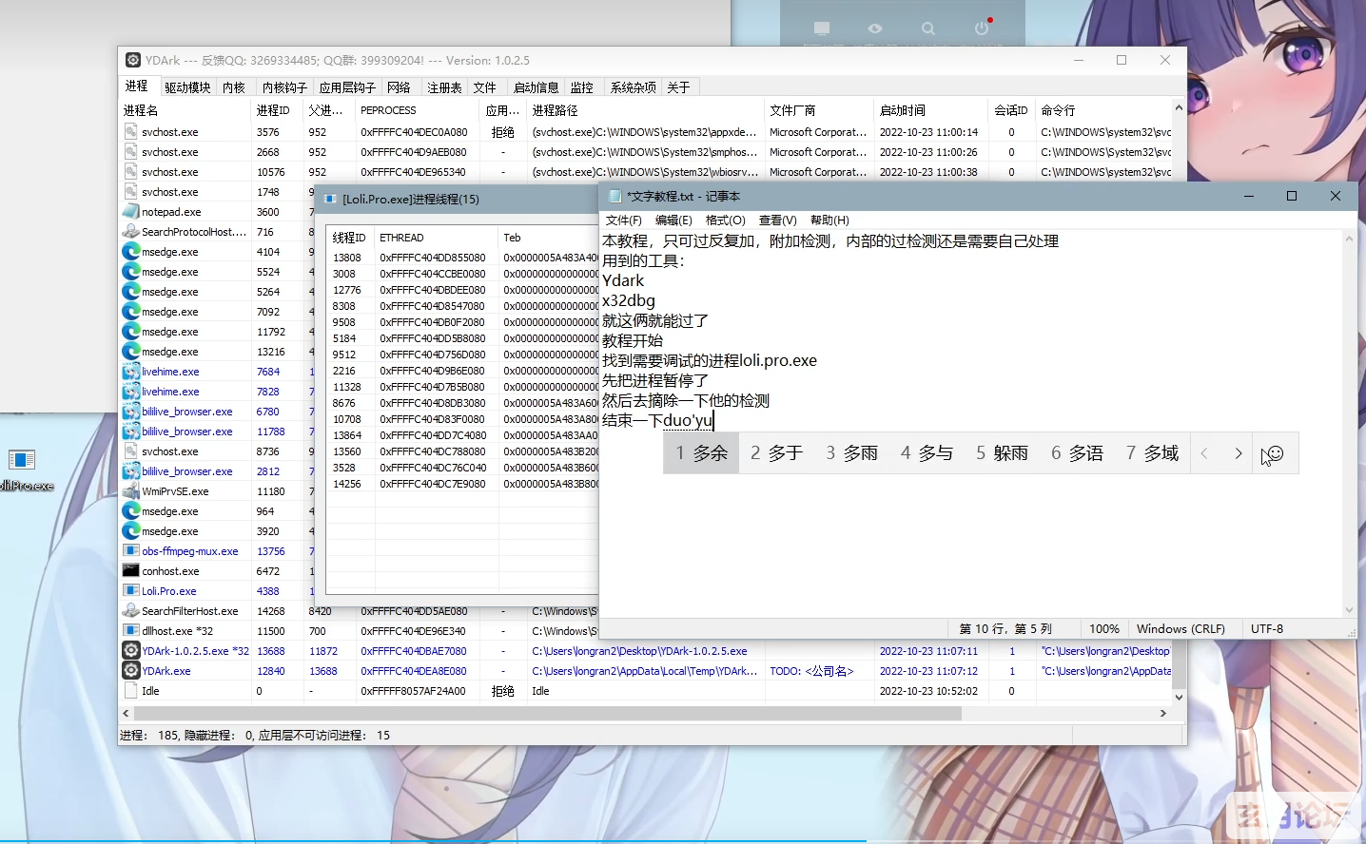Switch to the 应用层钩子 tab
The width and height of the screenshot is (1366, 844).
coord(347,87)
